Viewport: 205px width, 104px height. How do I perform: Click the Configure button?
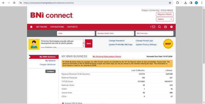click(50, 71)
